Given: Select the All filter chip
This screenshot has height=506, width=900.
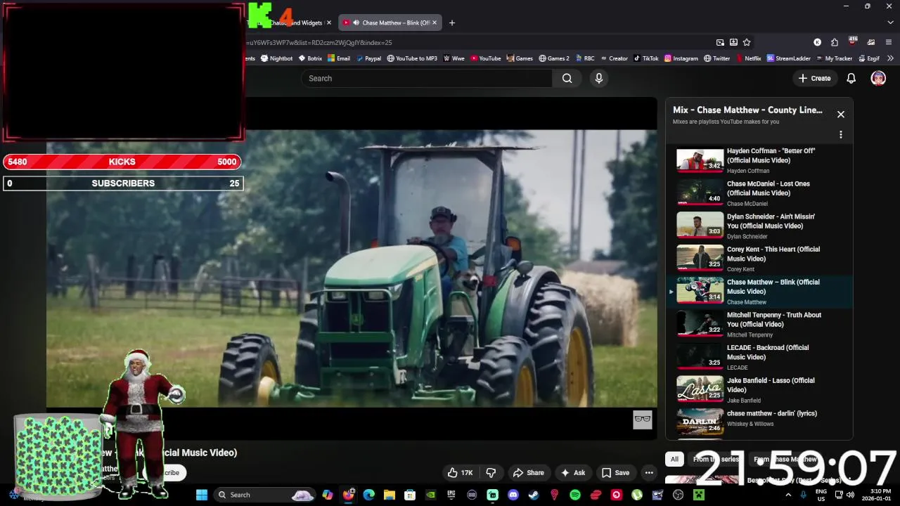Looking at the screenshot, I should tap(674, 459).
